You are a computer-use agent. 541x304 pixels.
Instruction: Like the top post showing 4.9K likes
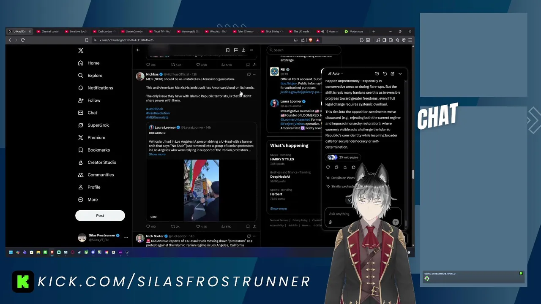tap(202, 65)
